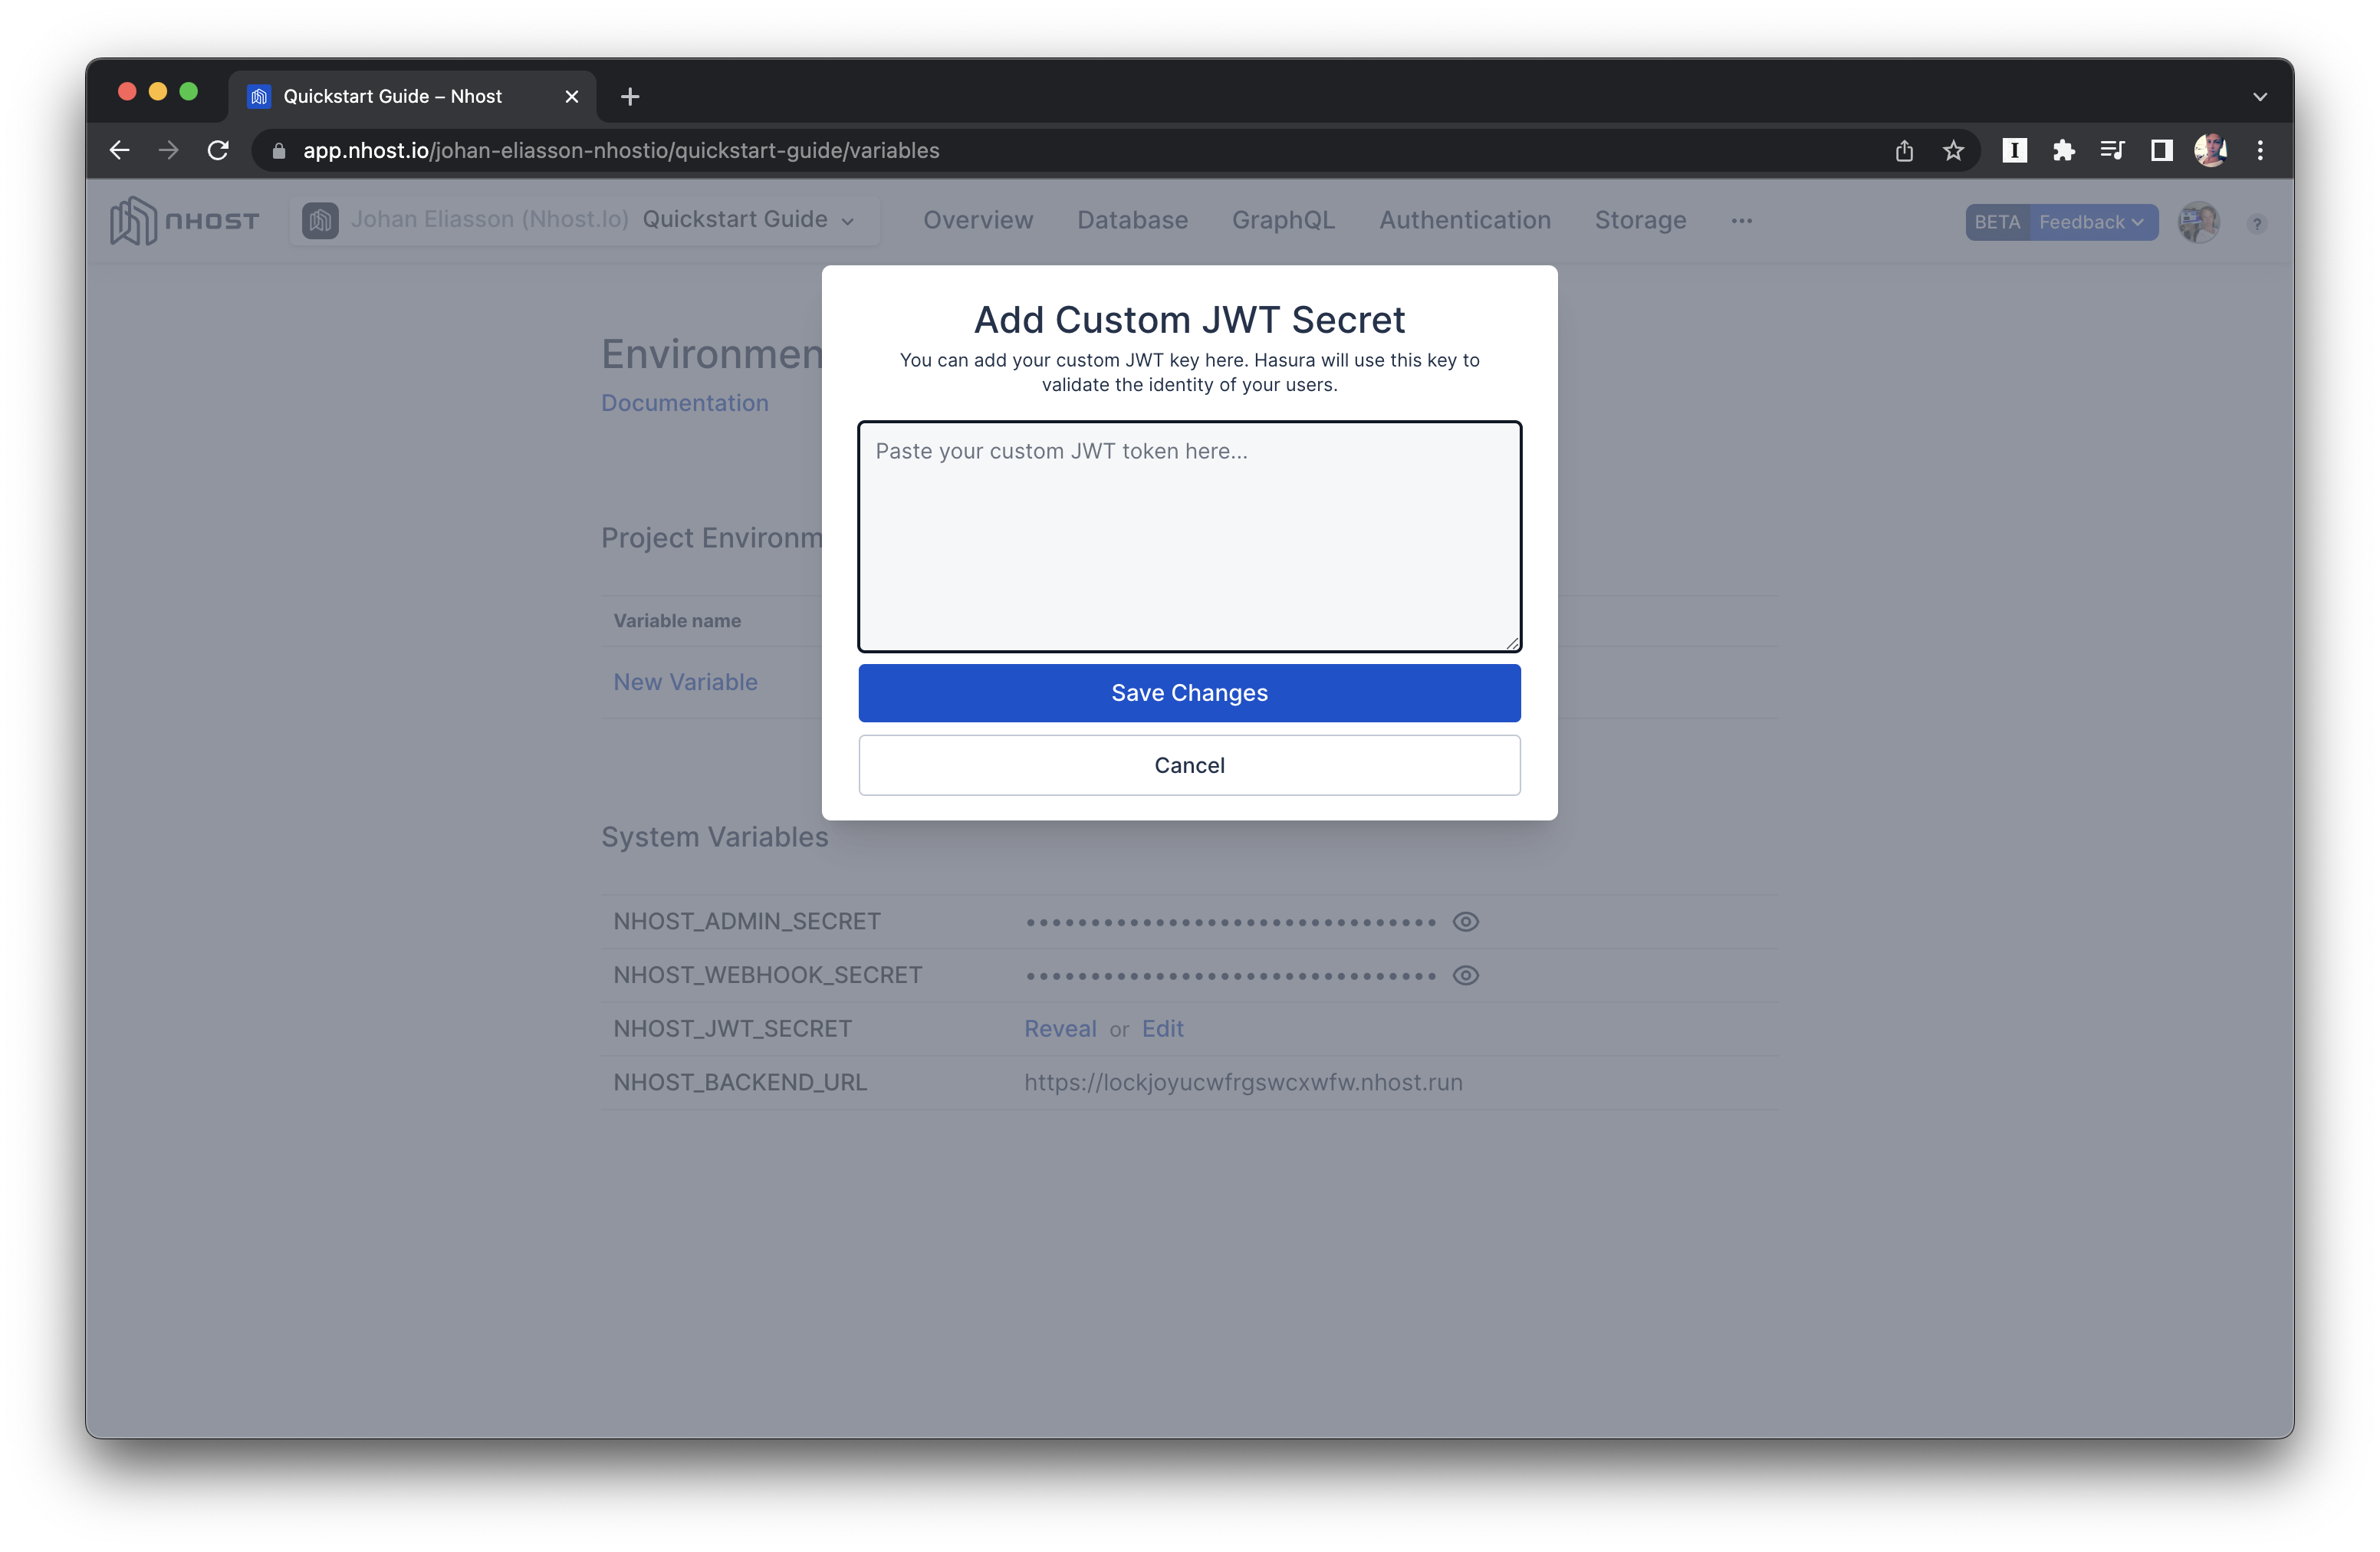The height and width of the screenshot is (1552, 2380).
Task: Click the GraphQL navigation icon
Action: click(1282, 222)
